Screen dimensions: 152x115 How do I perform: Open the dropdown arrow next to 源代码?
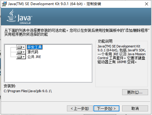[x=24, y=52]
